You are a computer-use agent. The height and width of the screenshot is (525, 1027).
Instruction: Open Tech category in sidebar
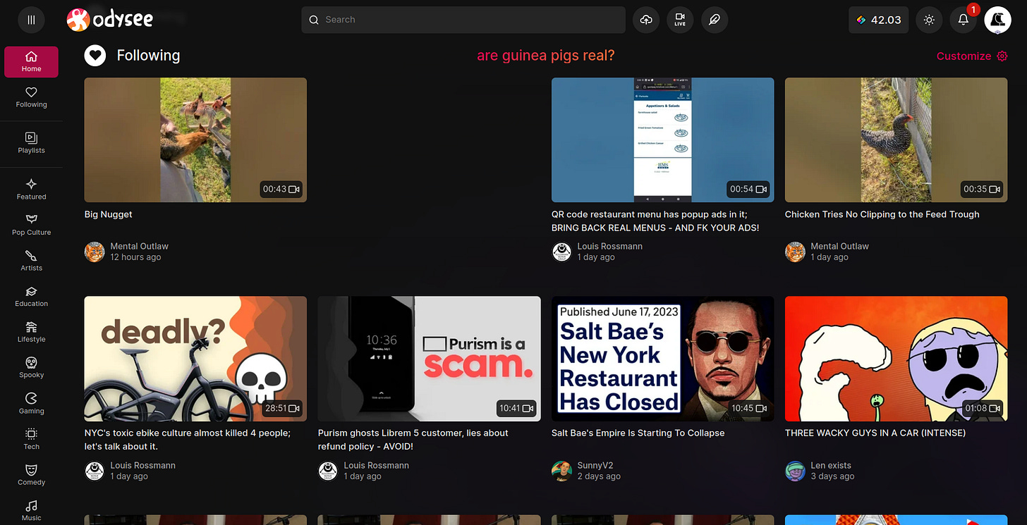[x=31, y=439]
